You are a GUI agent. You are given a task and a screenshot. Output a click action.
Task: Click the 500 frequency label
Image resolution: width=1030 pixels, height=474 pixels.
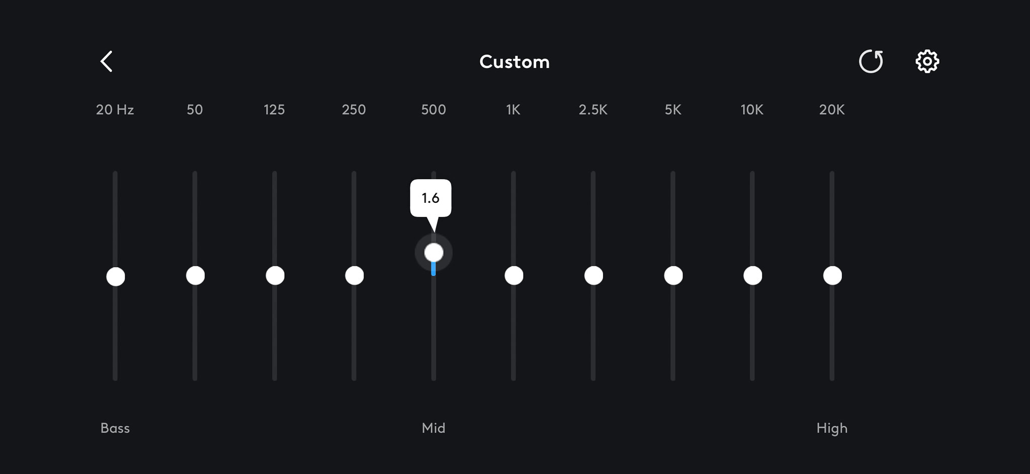click(x=434, y=110)
